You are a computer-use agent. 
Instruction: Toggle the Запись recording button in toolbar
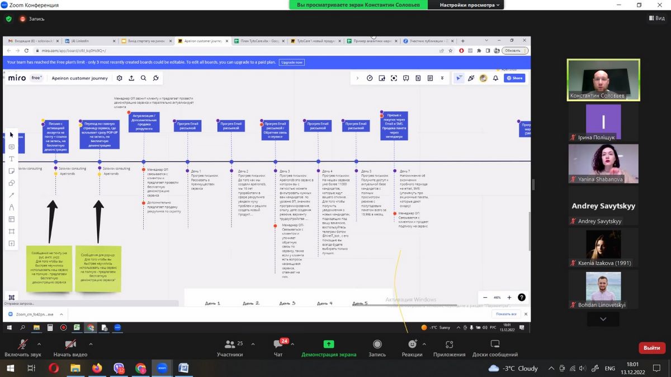tap(377, 345)
